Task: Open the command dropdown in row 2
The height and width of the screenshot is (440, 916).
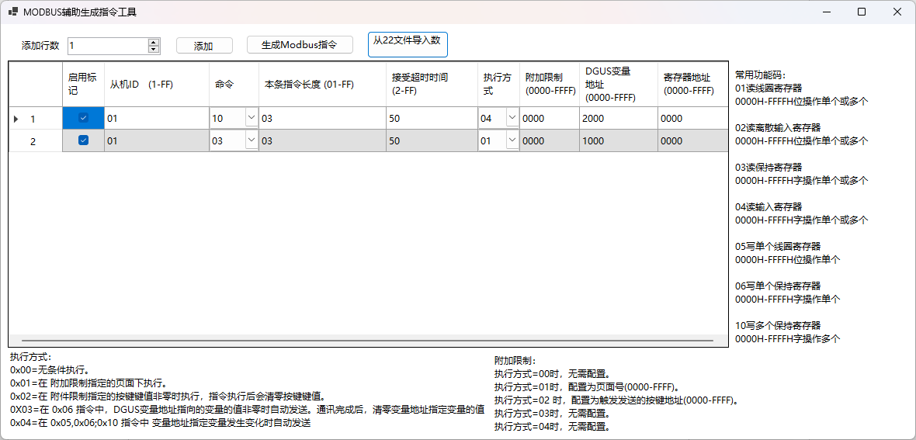Action: click(251, 140)
